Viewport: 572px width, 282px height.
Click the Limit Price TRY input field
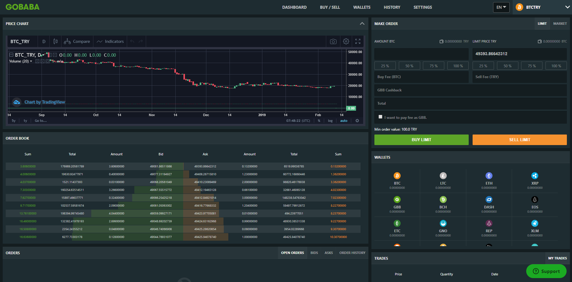coord(520,54)
